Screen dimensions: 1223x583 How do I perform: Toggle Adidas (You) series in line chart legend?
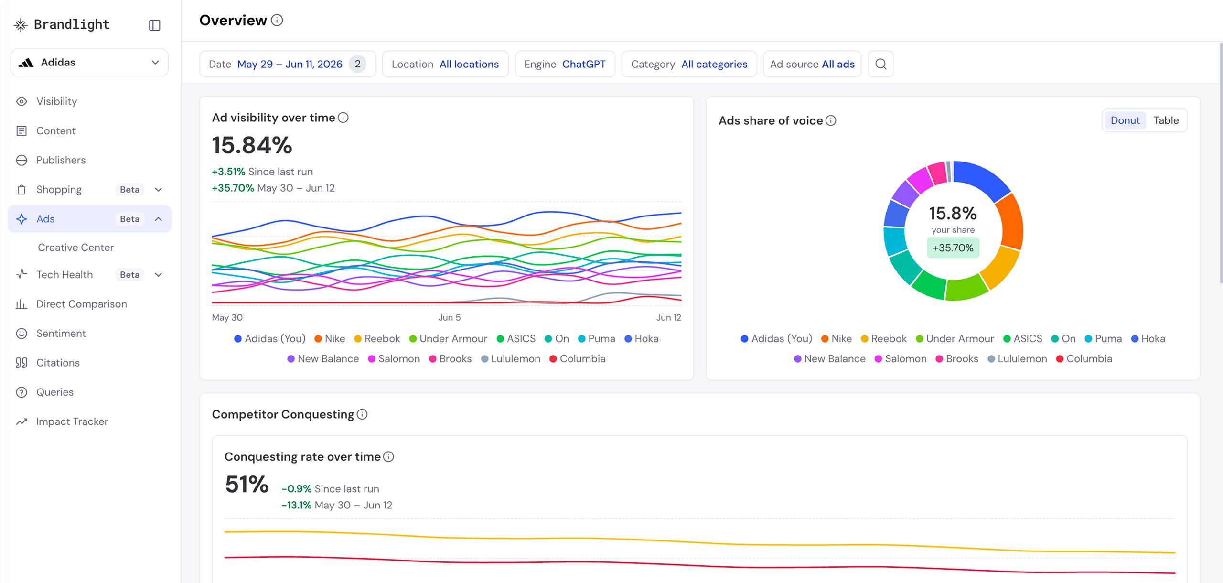270,338
